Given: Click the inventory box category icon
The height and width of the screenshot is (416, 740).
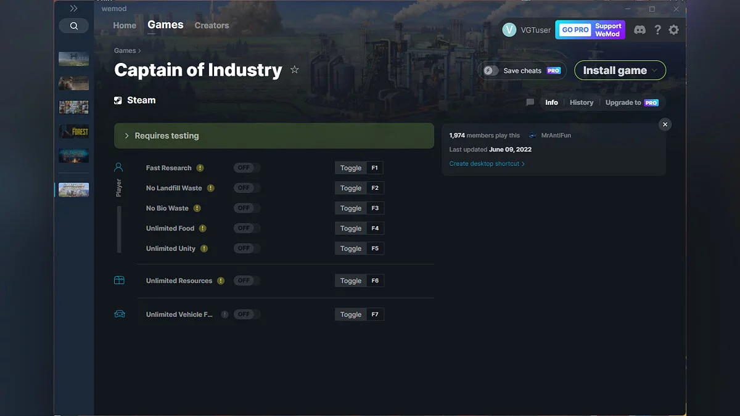Looking at the screenshot, I should tap(119, 280).
